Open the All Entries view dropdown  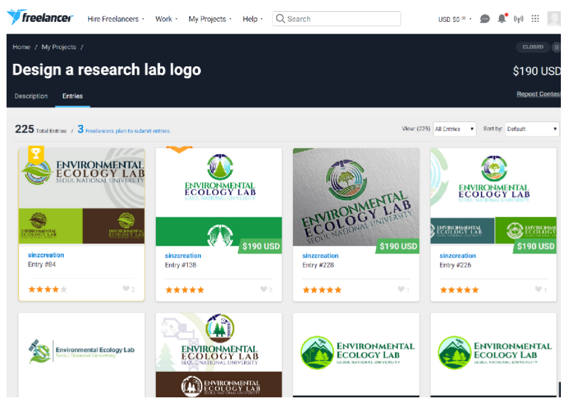click(455, 128)
